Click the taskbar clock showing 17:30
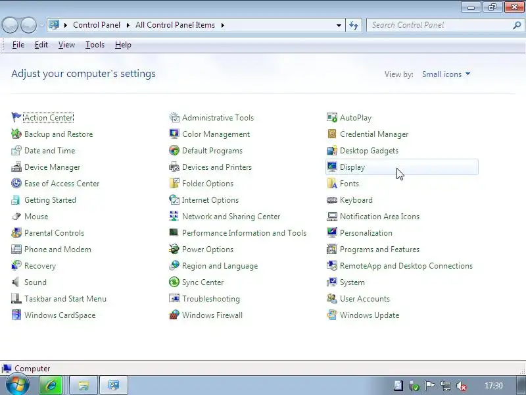 494,386
